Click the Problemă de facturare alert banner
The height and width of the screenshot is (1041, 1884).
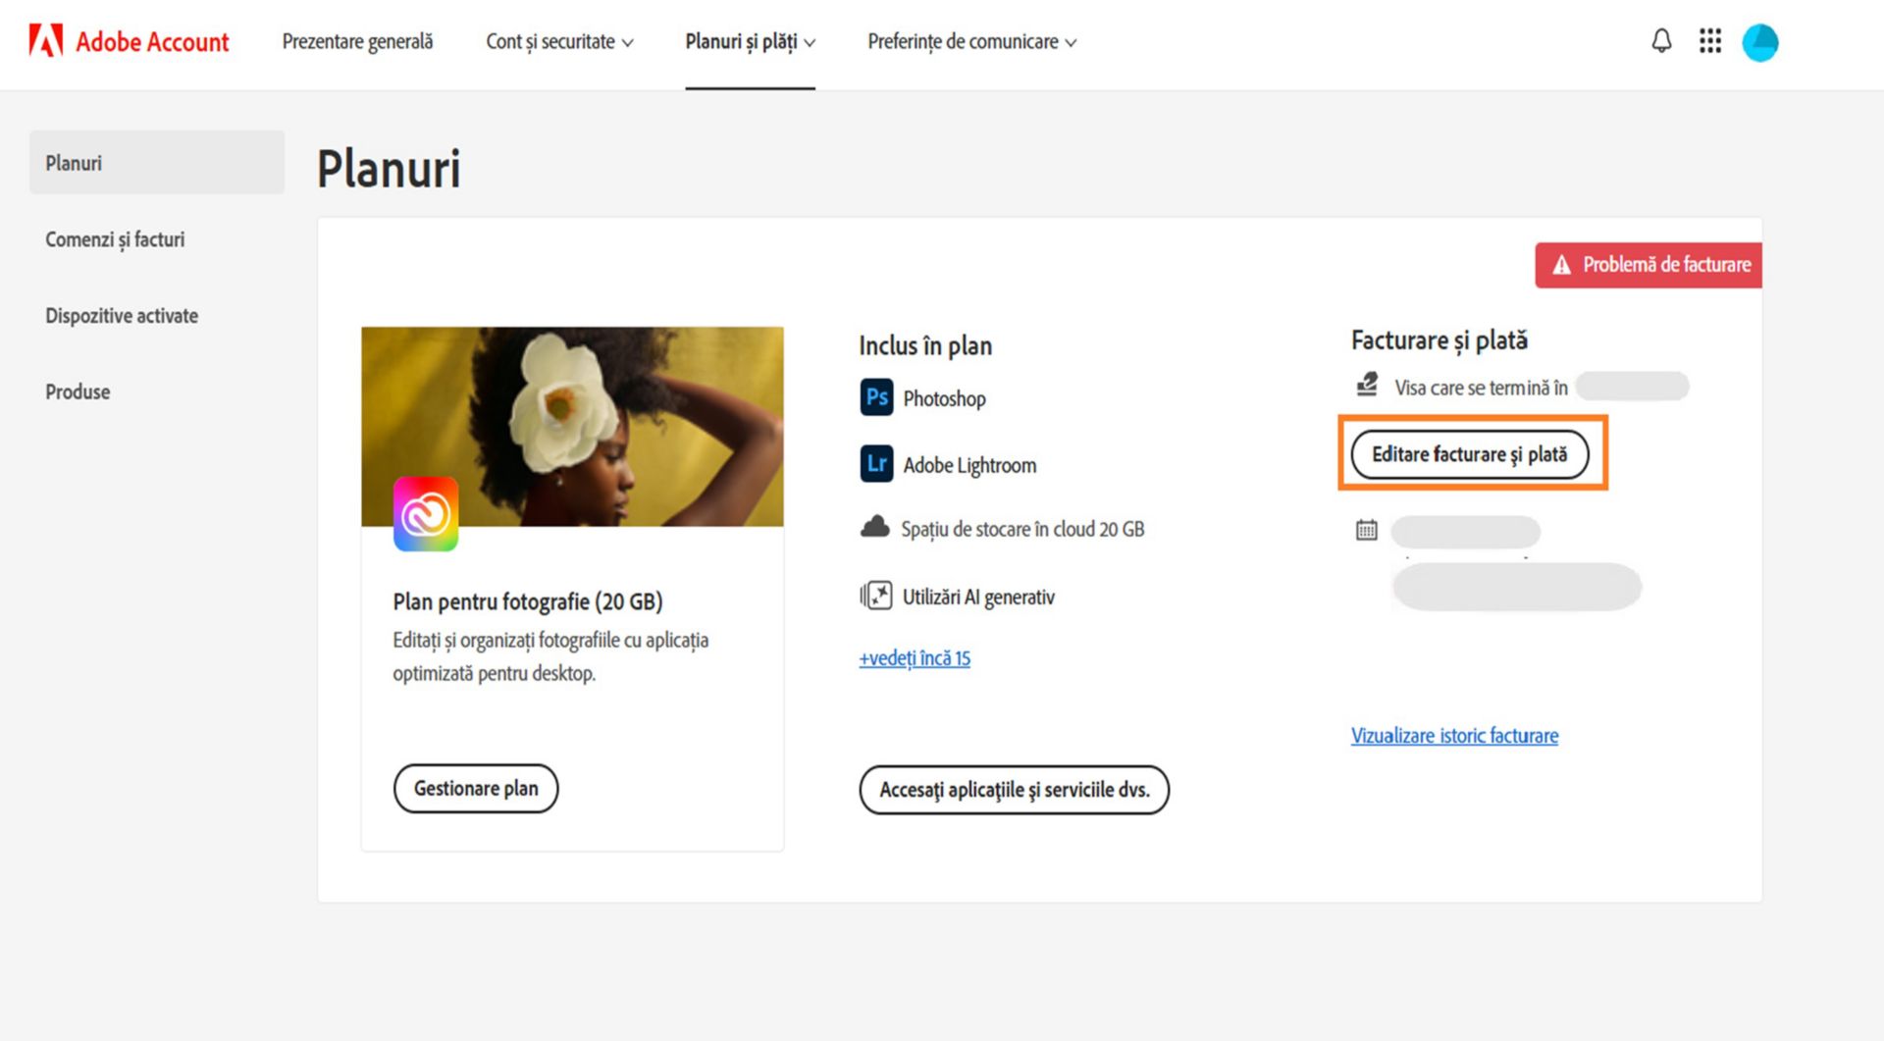[1648, 264]
